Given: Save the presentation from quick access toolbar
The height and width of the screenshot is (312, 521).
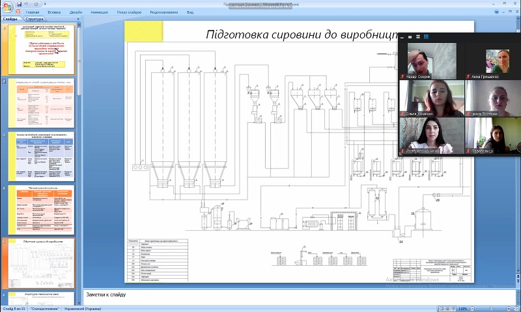Looking at the screenshot, I should [x=20, y=4].
